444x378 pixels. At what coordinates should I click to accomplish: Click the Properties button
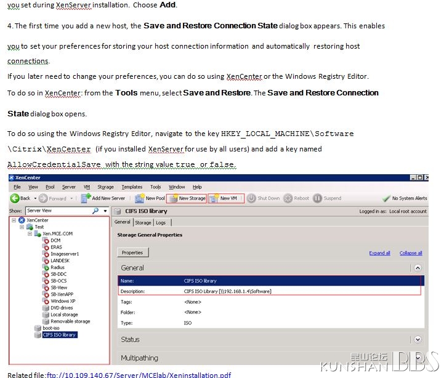pyautogui.click(x=132, y=252)
